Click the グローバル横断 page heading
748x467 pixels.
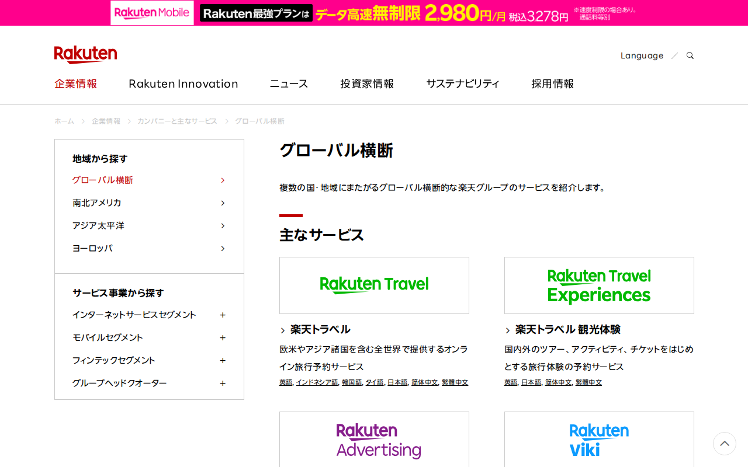coord(336,151)
